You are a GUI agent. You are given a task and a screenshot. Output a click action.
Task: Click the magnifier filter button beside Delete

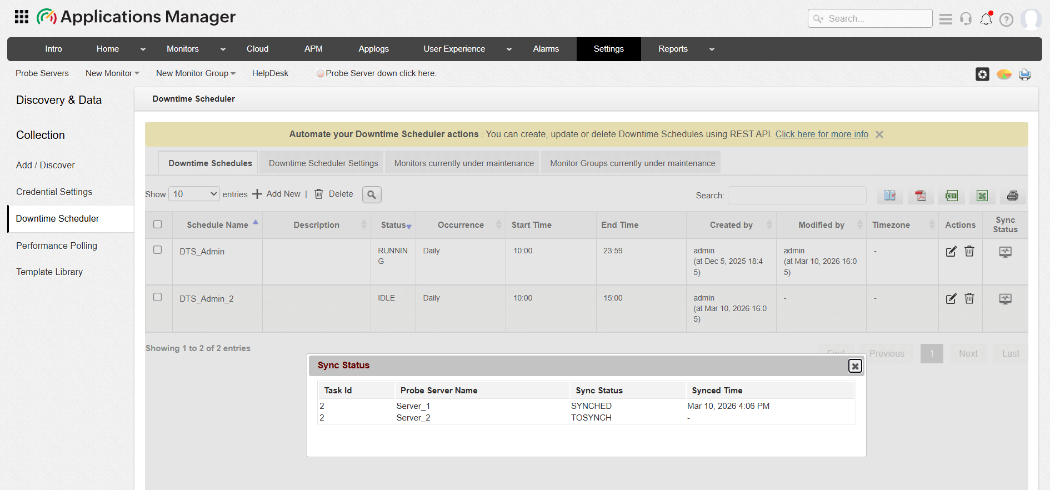(372, 194)
